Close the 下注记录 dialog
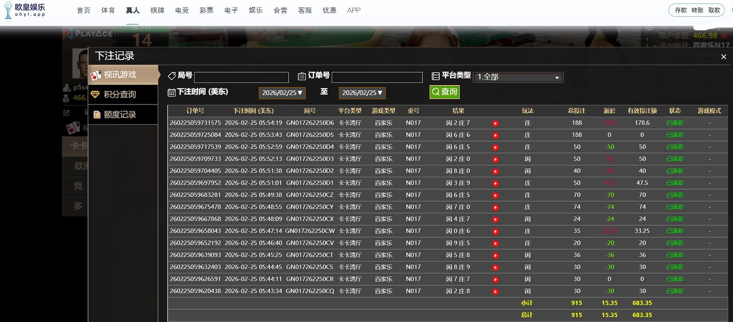Screen dimensions: 733x322 click(723, 57)
